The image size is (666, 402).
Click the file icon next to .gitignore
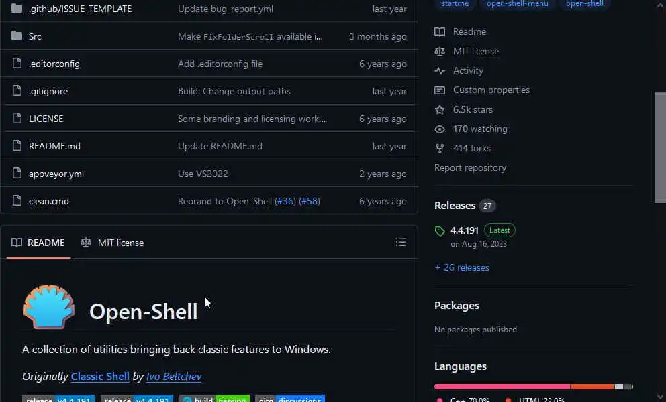coord(17,91)
